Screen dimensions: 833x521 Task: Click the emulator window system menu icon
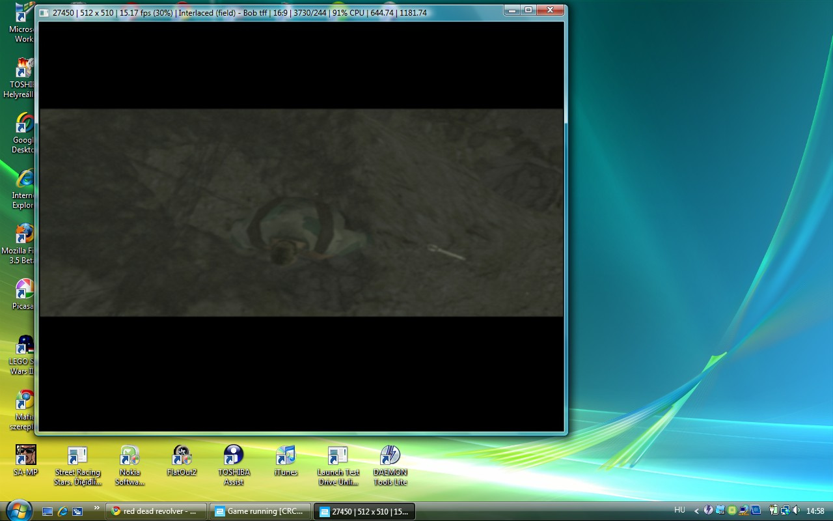[44, 12]
